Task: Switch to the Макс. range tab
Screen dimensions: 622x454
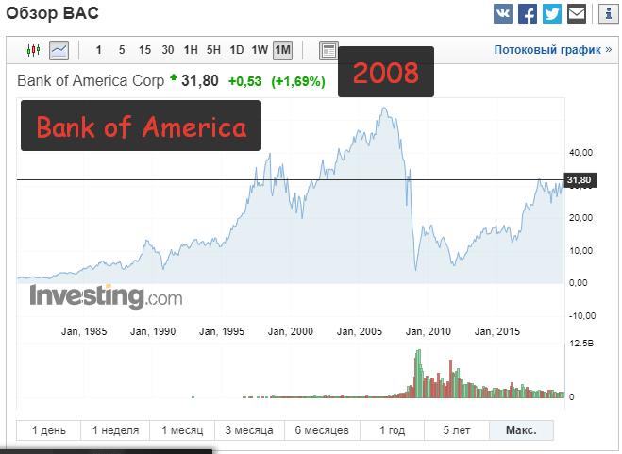Action: [x=521, y=430]
